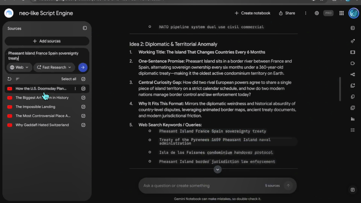Click the chat vertical scrollbar
Image resolution: width=361 pixels, height=203 pixels.
[x=340, y=89]
